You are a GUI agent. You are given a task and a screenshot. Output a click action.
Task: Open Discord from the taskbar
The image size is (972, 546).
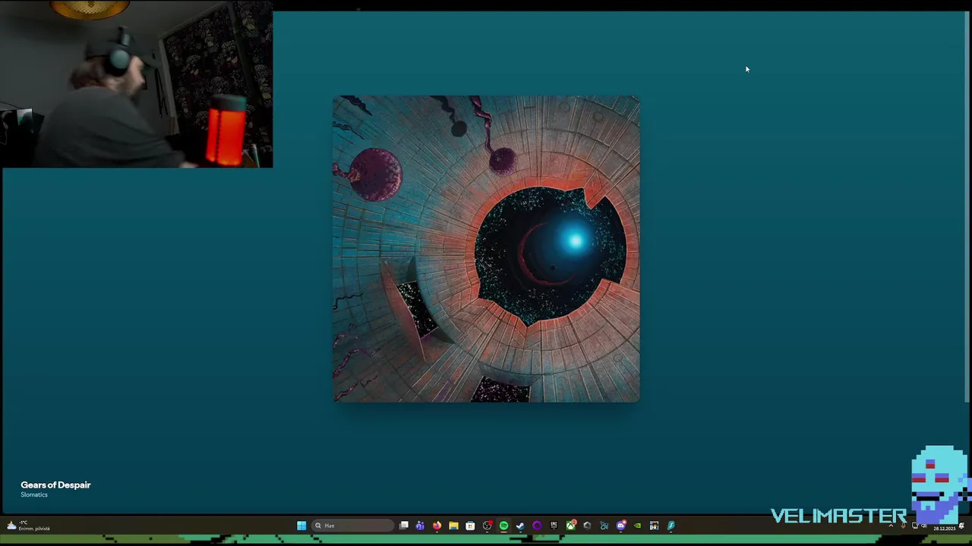coord(621,526)
